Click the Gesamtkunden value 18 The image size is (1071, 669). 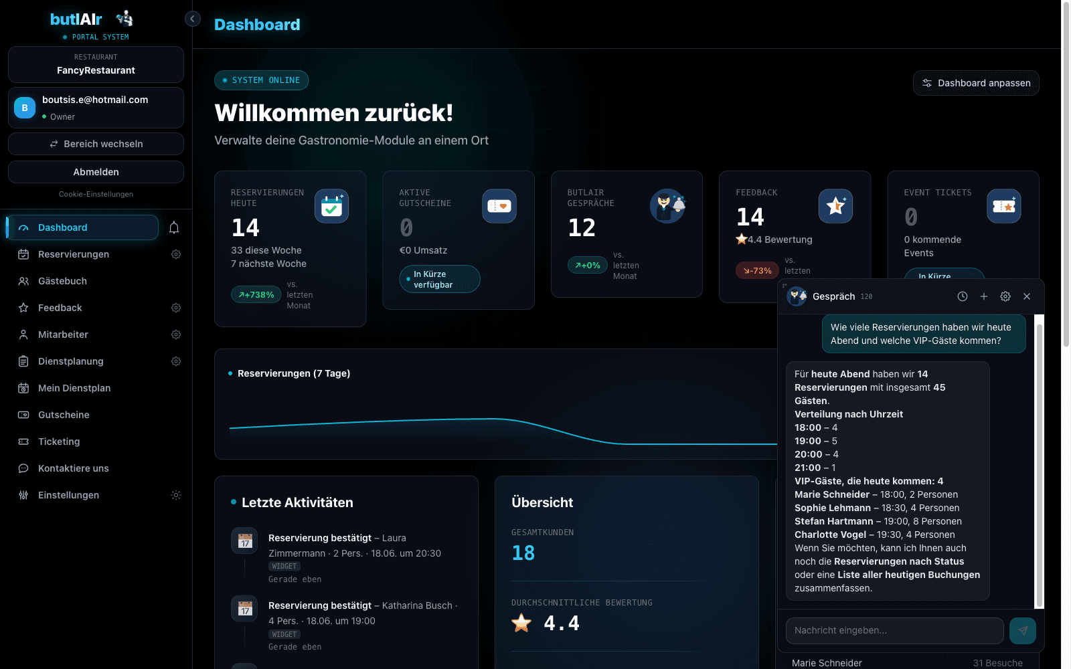tap(523, 553)
